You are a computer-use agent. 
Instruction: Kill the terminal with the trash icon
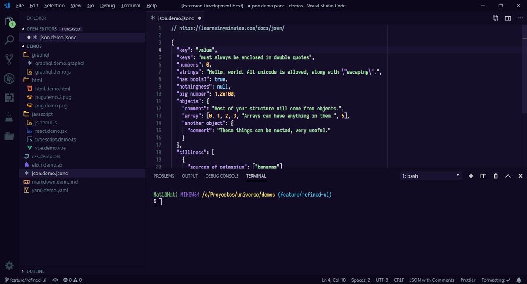coord(495,176)
